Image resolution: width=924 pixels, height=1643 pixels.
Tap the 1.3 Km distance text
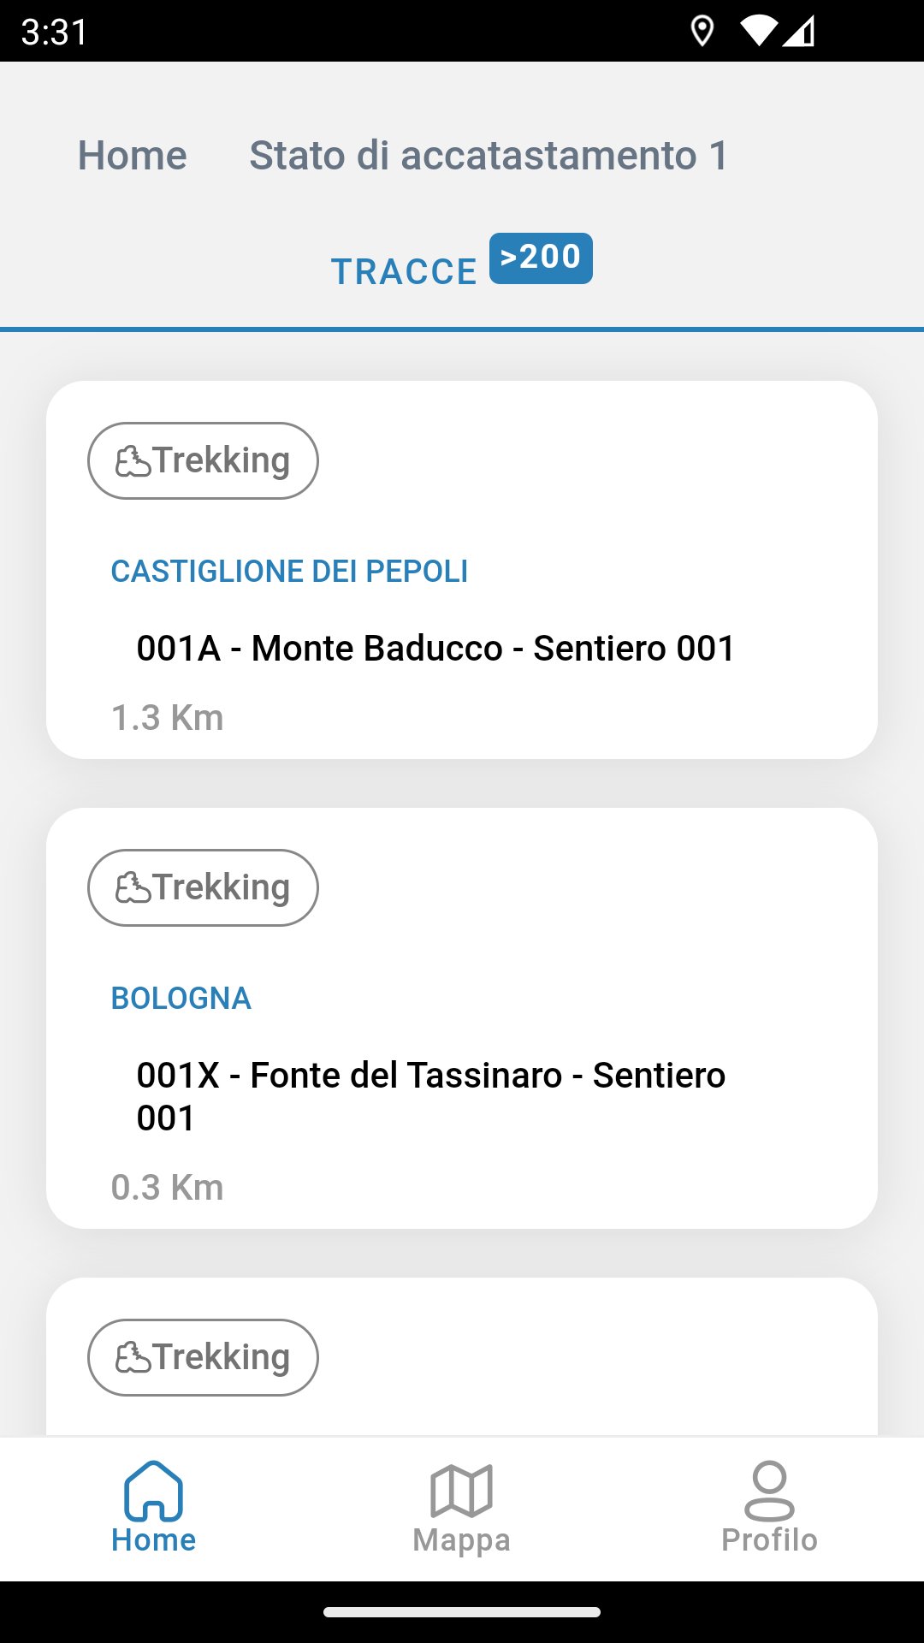[x=168, y=718]
